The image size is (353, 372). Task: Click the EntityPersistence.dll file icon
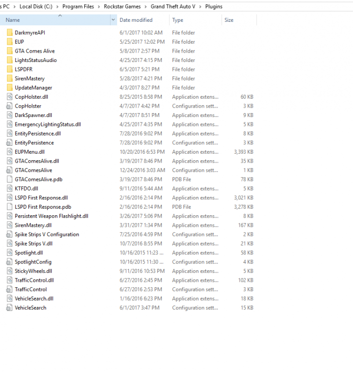[x=9, y=133]
